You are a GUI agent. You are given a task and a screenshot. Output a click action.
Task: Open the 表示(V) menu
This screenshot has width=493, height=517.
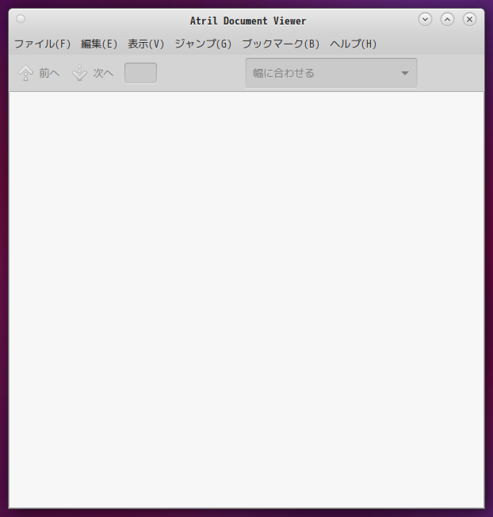146,44
